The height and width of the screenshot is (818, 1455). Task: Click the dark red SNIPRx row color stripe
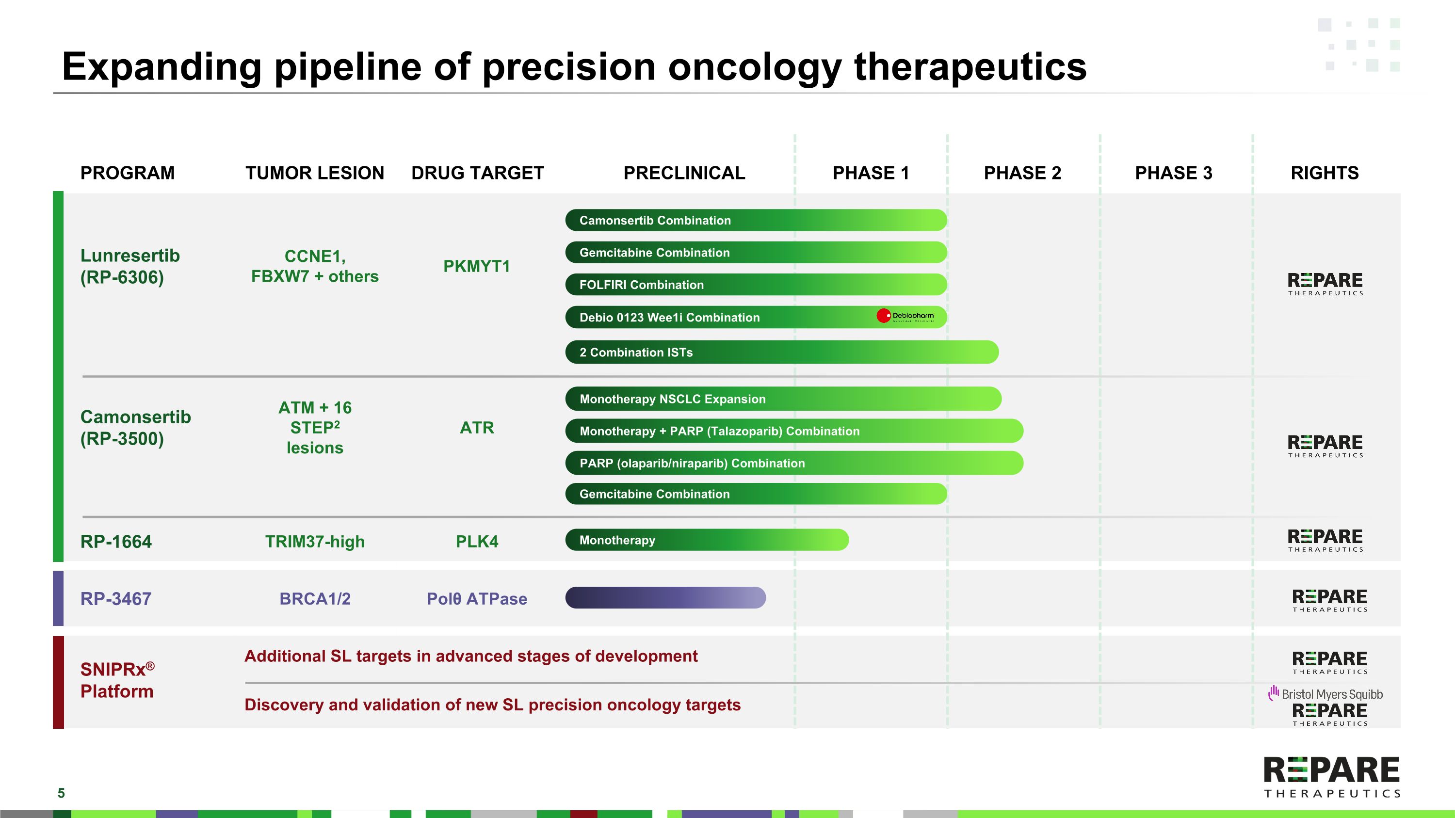pyautogui.click(x=58, y=682)
